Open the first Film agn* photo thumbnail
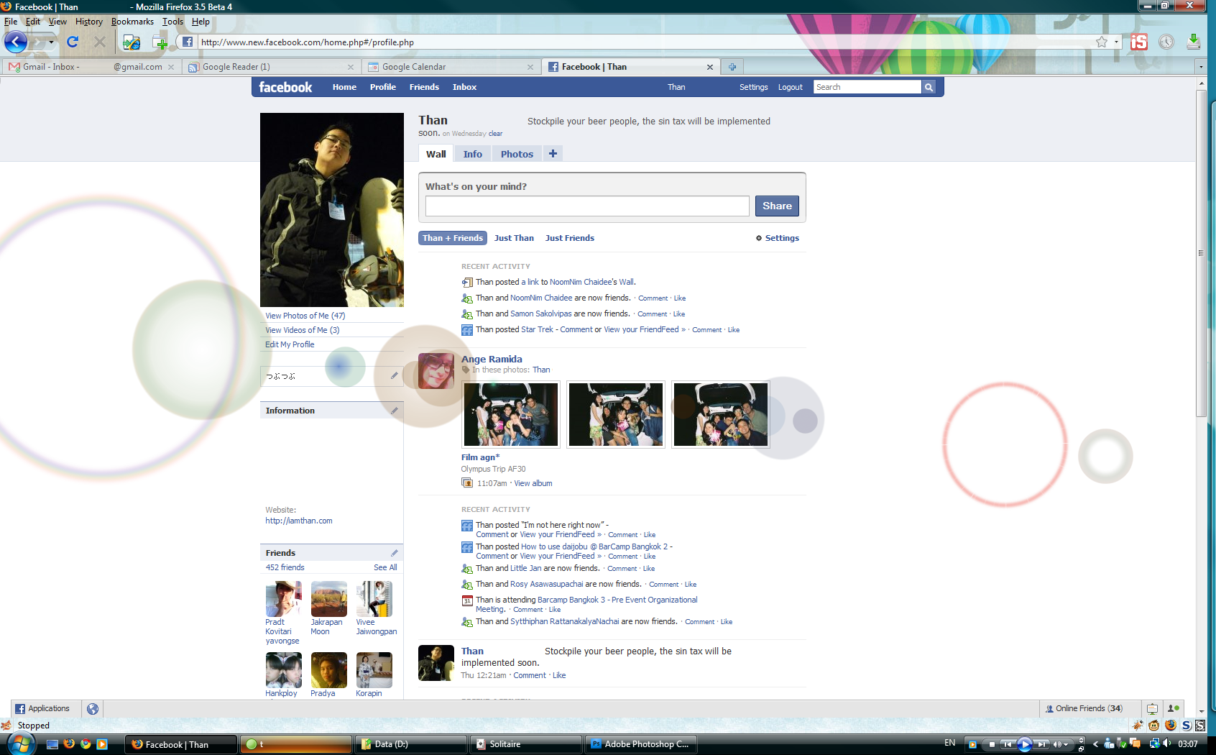The width and height of the screenshot is (1216, 755). pos(511,414)
